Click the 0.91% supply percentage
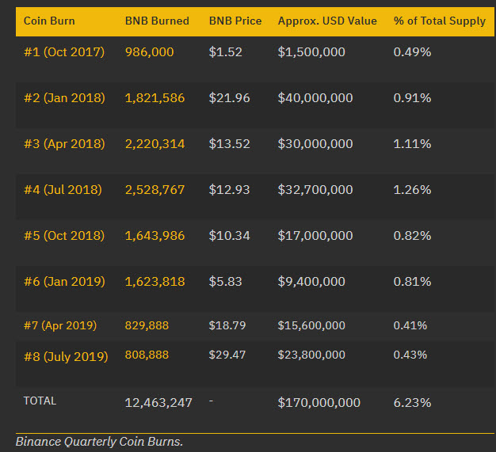Image resolution: width=496 pixels, height=452 pixels. pos(412,98)
